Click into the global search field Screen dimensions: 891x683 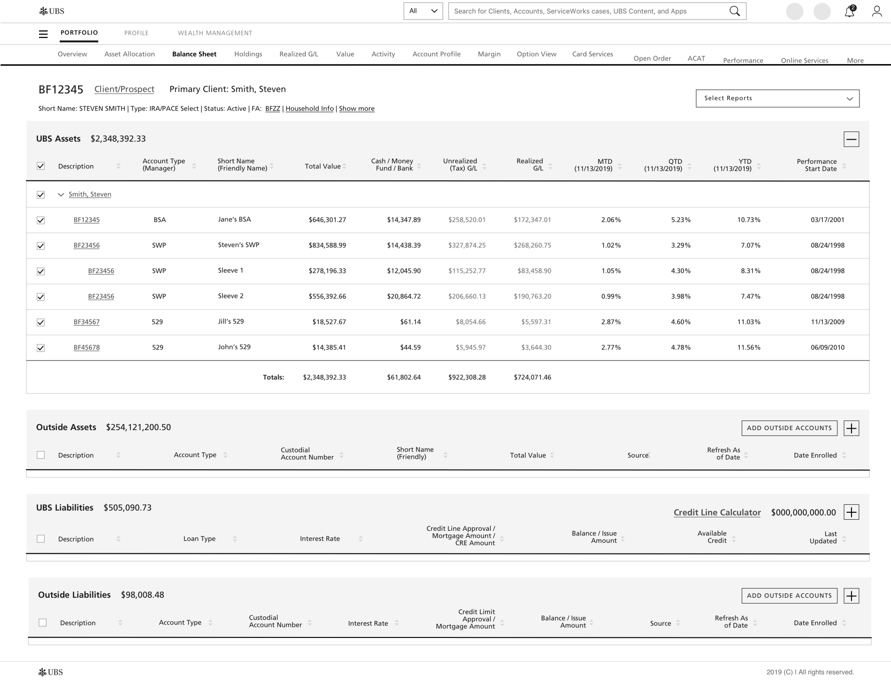585,11
